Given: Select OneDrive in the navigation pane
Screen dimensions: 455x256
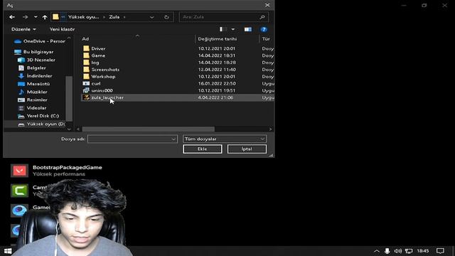Looking at the screenshot, I should pos(40,41).
